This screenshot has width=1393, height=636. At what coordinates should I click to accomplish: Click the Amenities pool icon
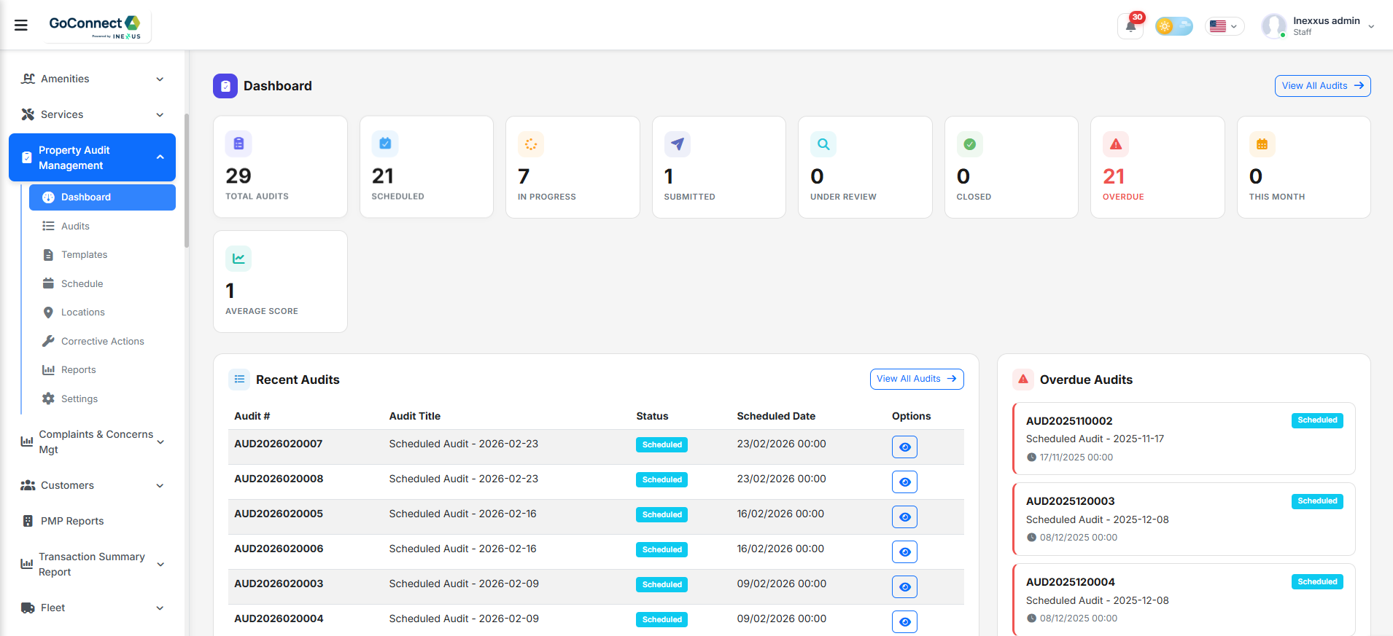coord(28,79)
